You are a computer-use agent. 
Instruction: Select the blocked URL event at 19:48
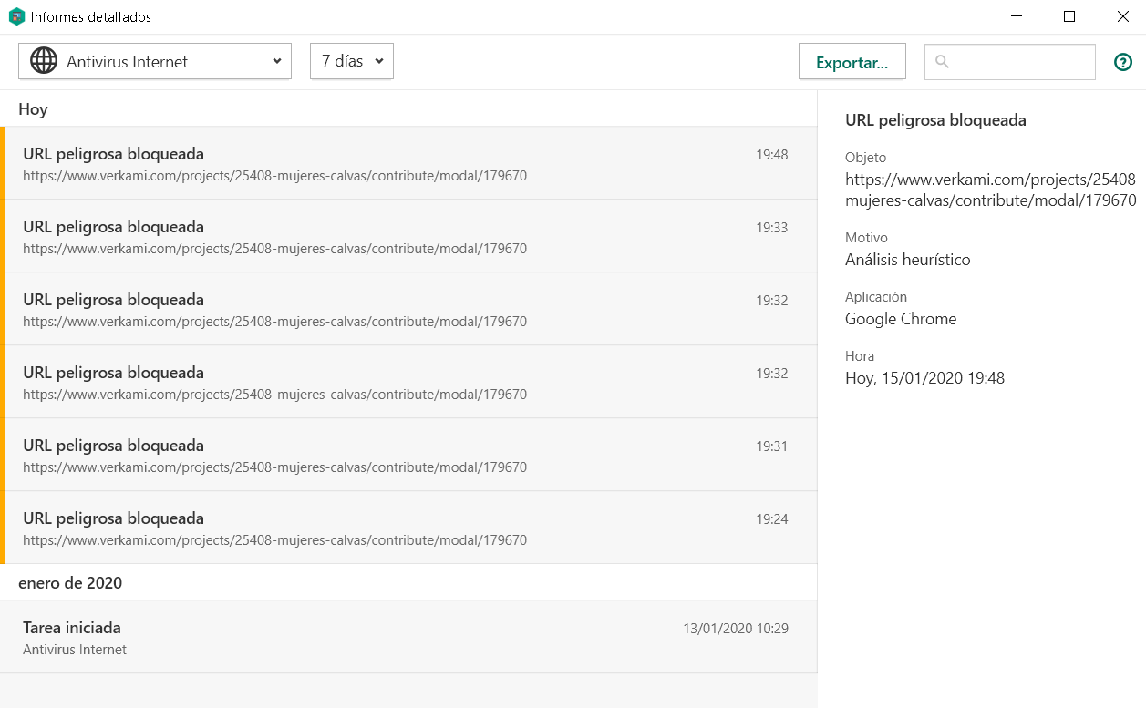[408, 163]
